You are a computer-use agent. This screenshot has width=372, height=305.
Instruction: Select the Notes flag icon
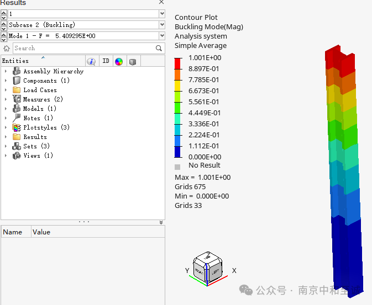click(17, 117)
